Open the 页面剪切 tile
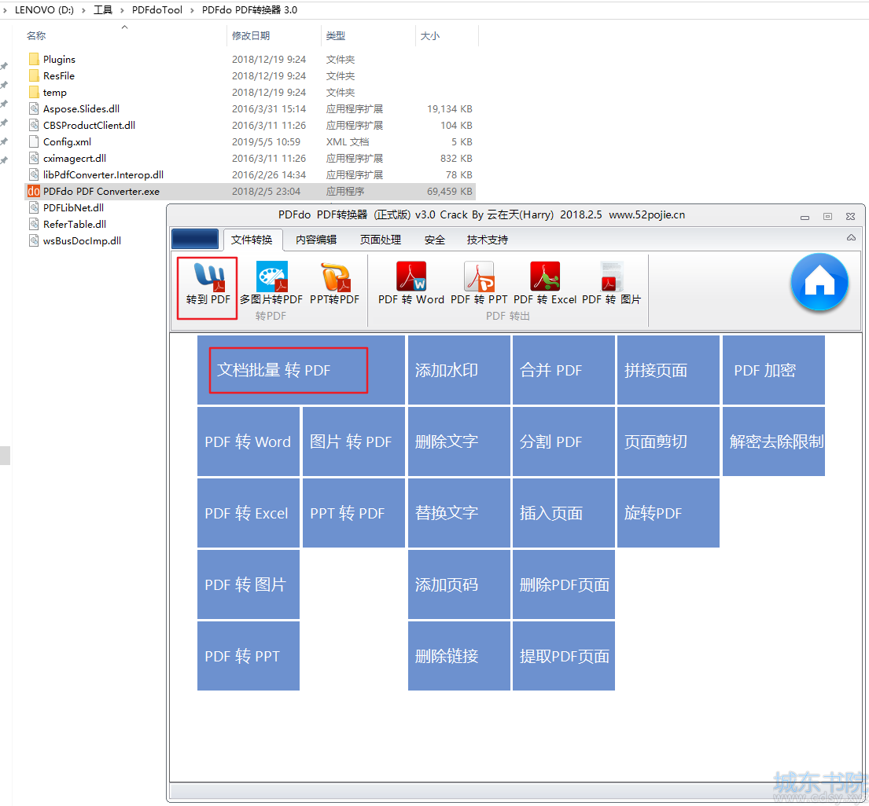Screen dimensions: 869x806 click(x=668, y=441)
